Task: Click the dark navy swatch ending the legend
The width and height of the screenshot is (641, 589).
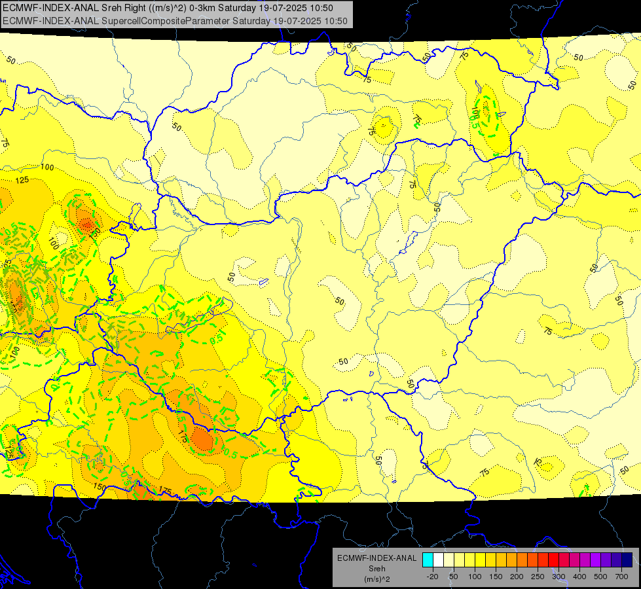Action: tap(627, 560)
